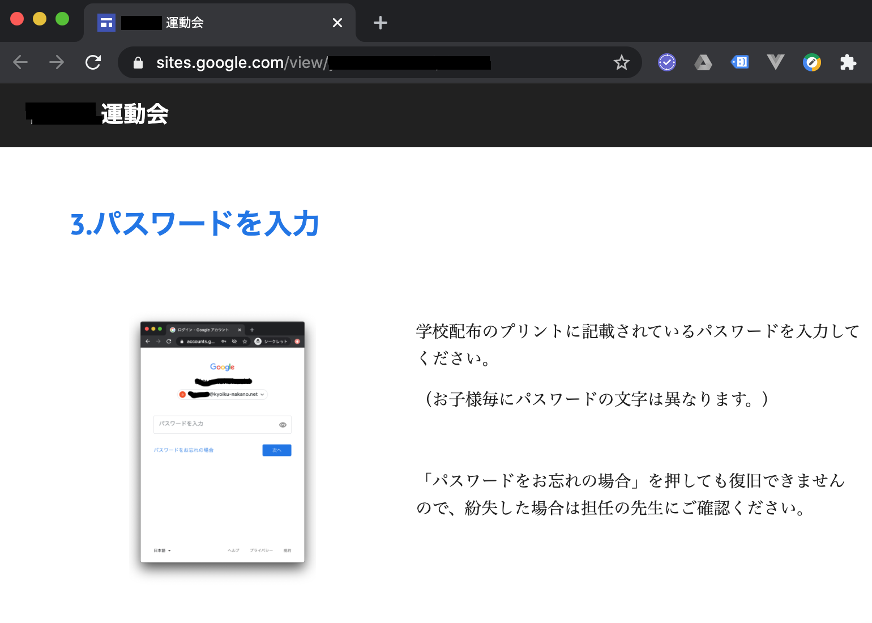Open the blue price-tag extension icon

pos(740,62)
